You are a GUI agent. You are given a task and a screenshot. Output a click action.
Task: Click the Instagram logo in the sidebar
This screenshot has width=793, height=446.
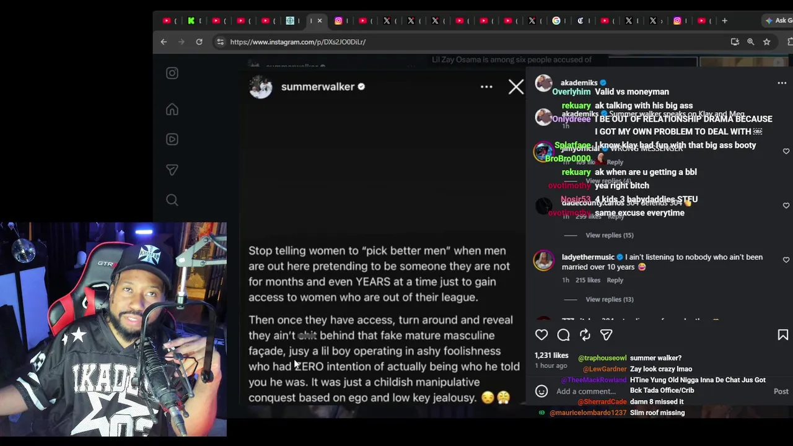point(172,73)
